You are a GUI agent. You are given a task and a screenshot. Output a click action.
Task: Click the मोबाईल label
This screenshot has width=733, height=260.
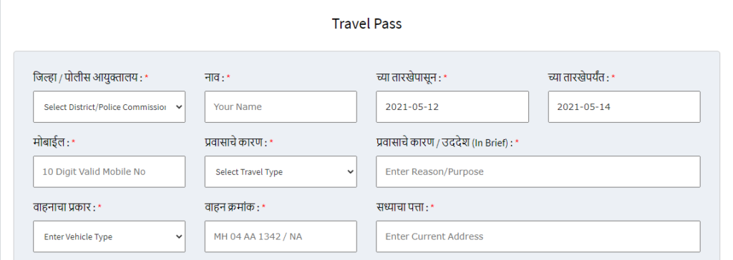click(x=51, y=142)
